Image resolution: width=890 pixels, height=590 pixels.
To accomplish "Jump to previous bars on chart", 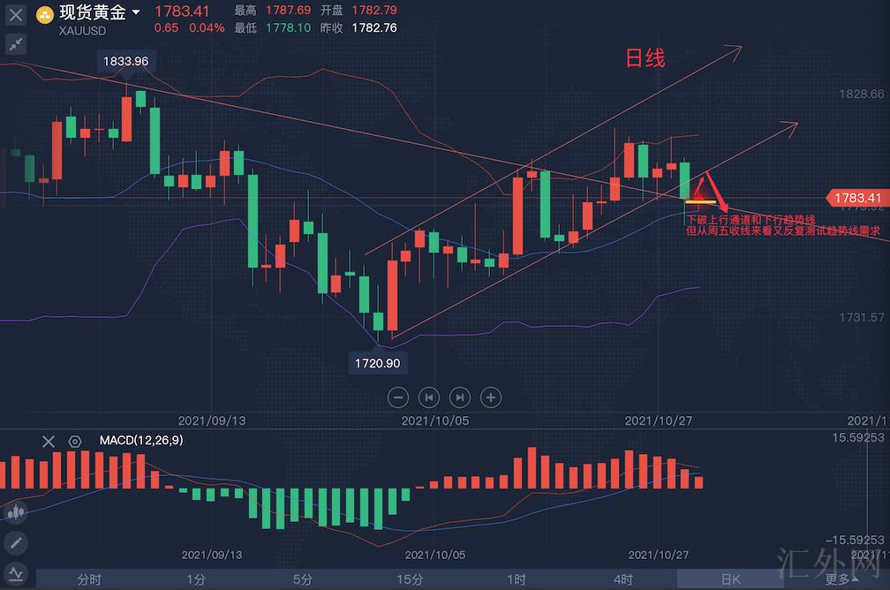I will coord(429,397).
